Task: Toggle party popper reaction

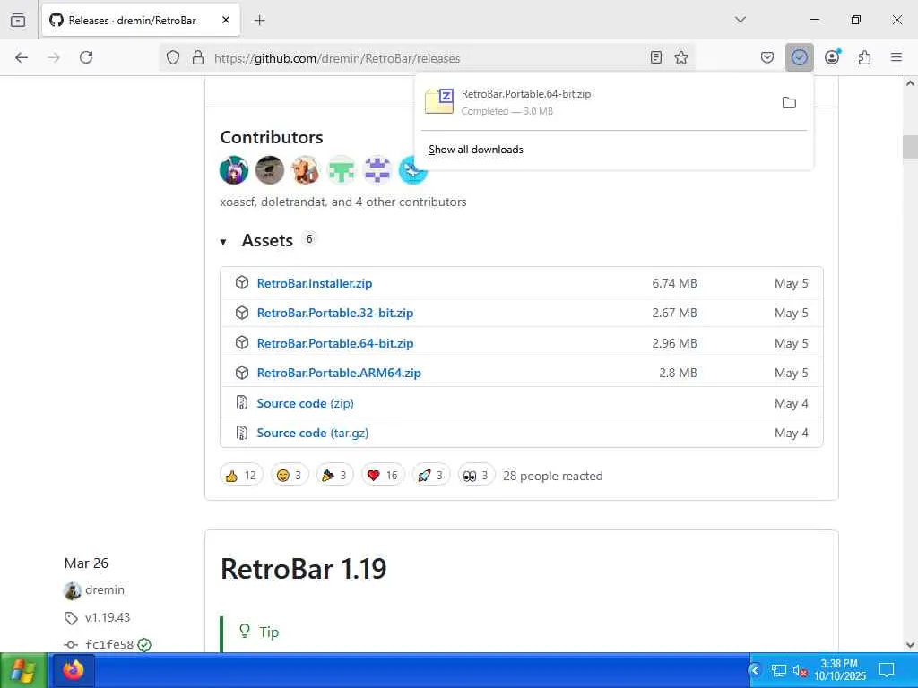Action: 334,475
